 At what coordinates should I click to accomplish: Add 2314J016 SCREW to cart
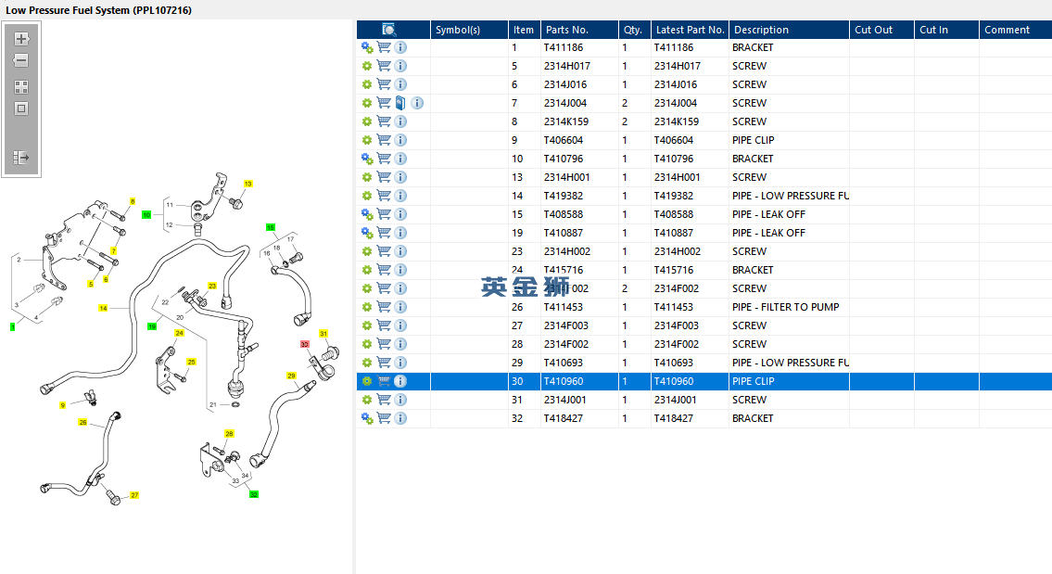384,84
